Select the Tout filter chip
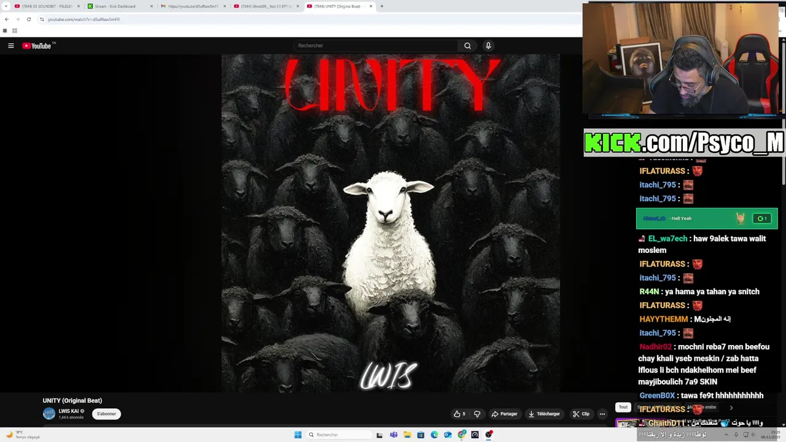This screenshot has width=786, height=442. [x=623, y=407]
